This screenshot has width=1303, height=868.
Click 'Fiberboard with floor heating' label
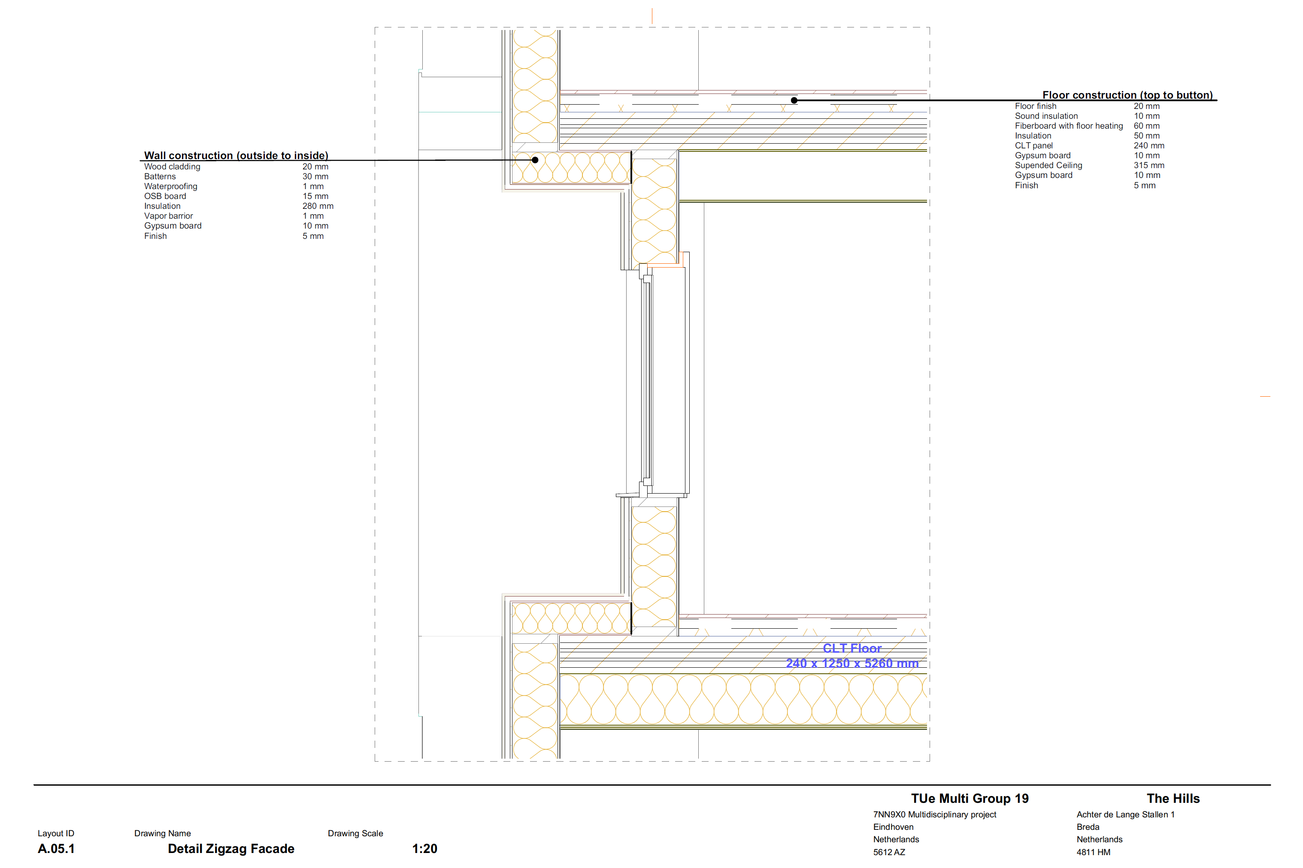pyautogui.click(x=1069, y=126)
